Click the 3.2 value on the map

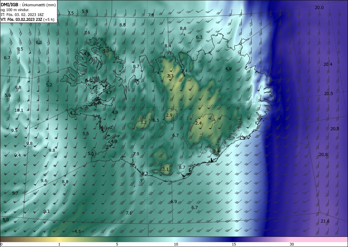[144, 122]
